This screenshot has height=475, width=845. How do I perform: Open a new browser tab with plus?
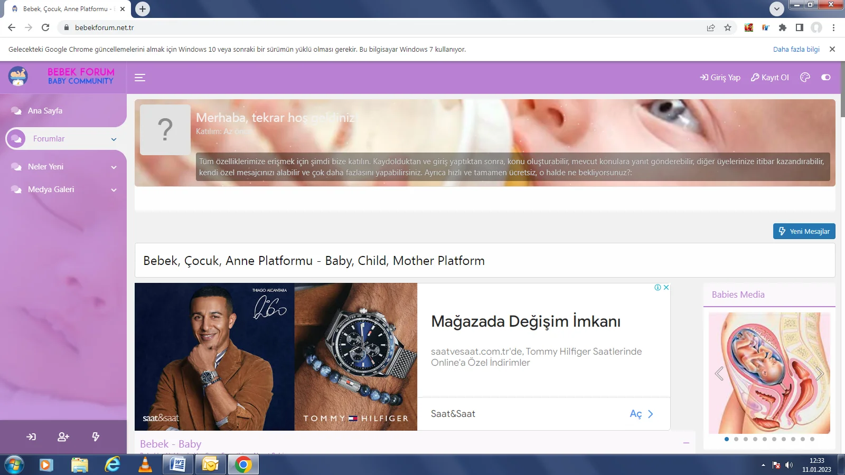pyautogui.click(x=143, y=9)
